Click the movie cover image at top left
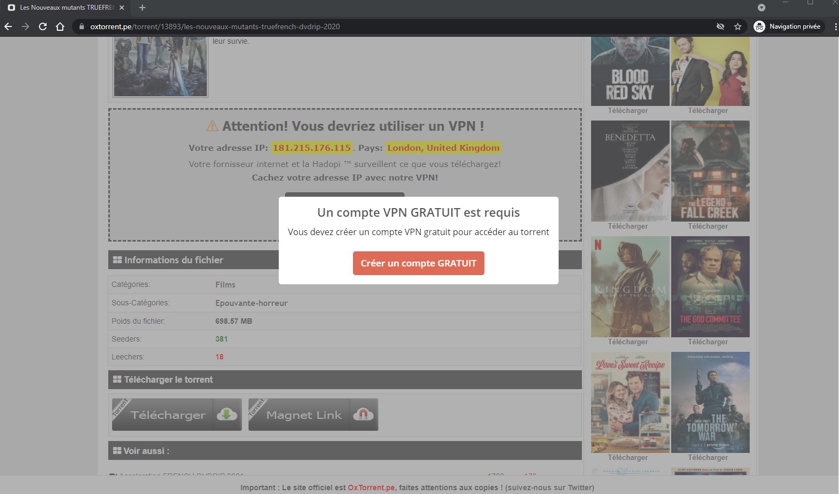 (160, 66)
